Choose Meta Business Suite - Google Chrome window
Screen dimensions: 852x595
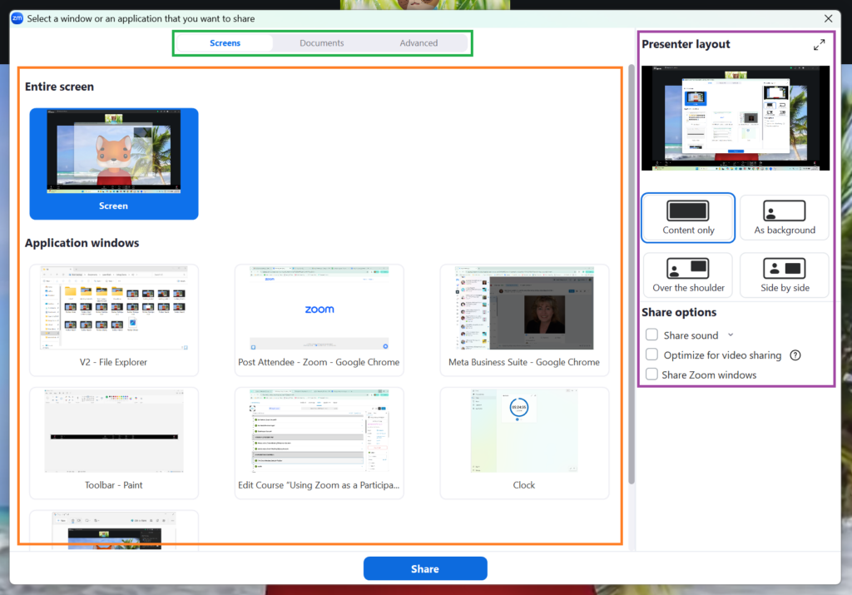[524, 320]
